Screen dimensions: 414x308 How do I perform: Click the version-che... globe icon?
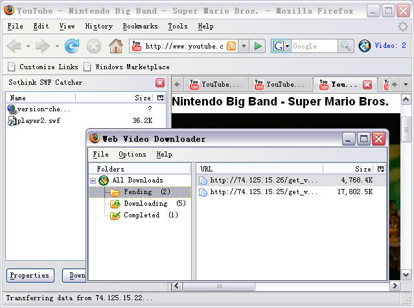[x=12, y=109]
